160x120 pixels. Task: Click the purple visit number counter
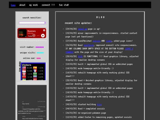coord(40,47)
